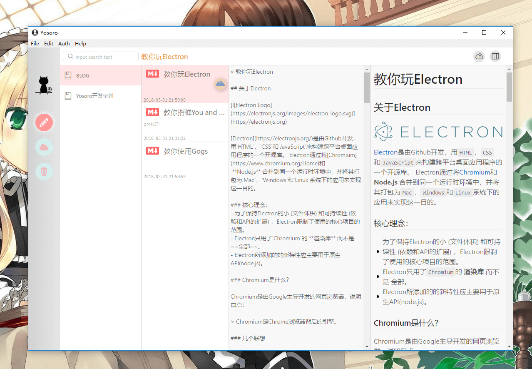
Task: Click the 关于Electron heading in preview
Action: [x=402, y=107]
